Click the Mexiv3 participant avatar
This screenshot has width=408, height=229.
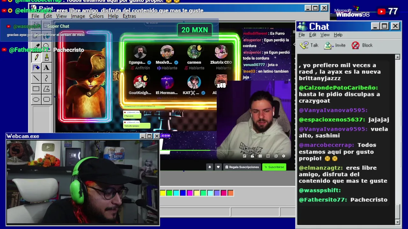(167, 52)
